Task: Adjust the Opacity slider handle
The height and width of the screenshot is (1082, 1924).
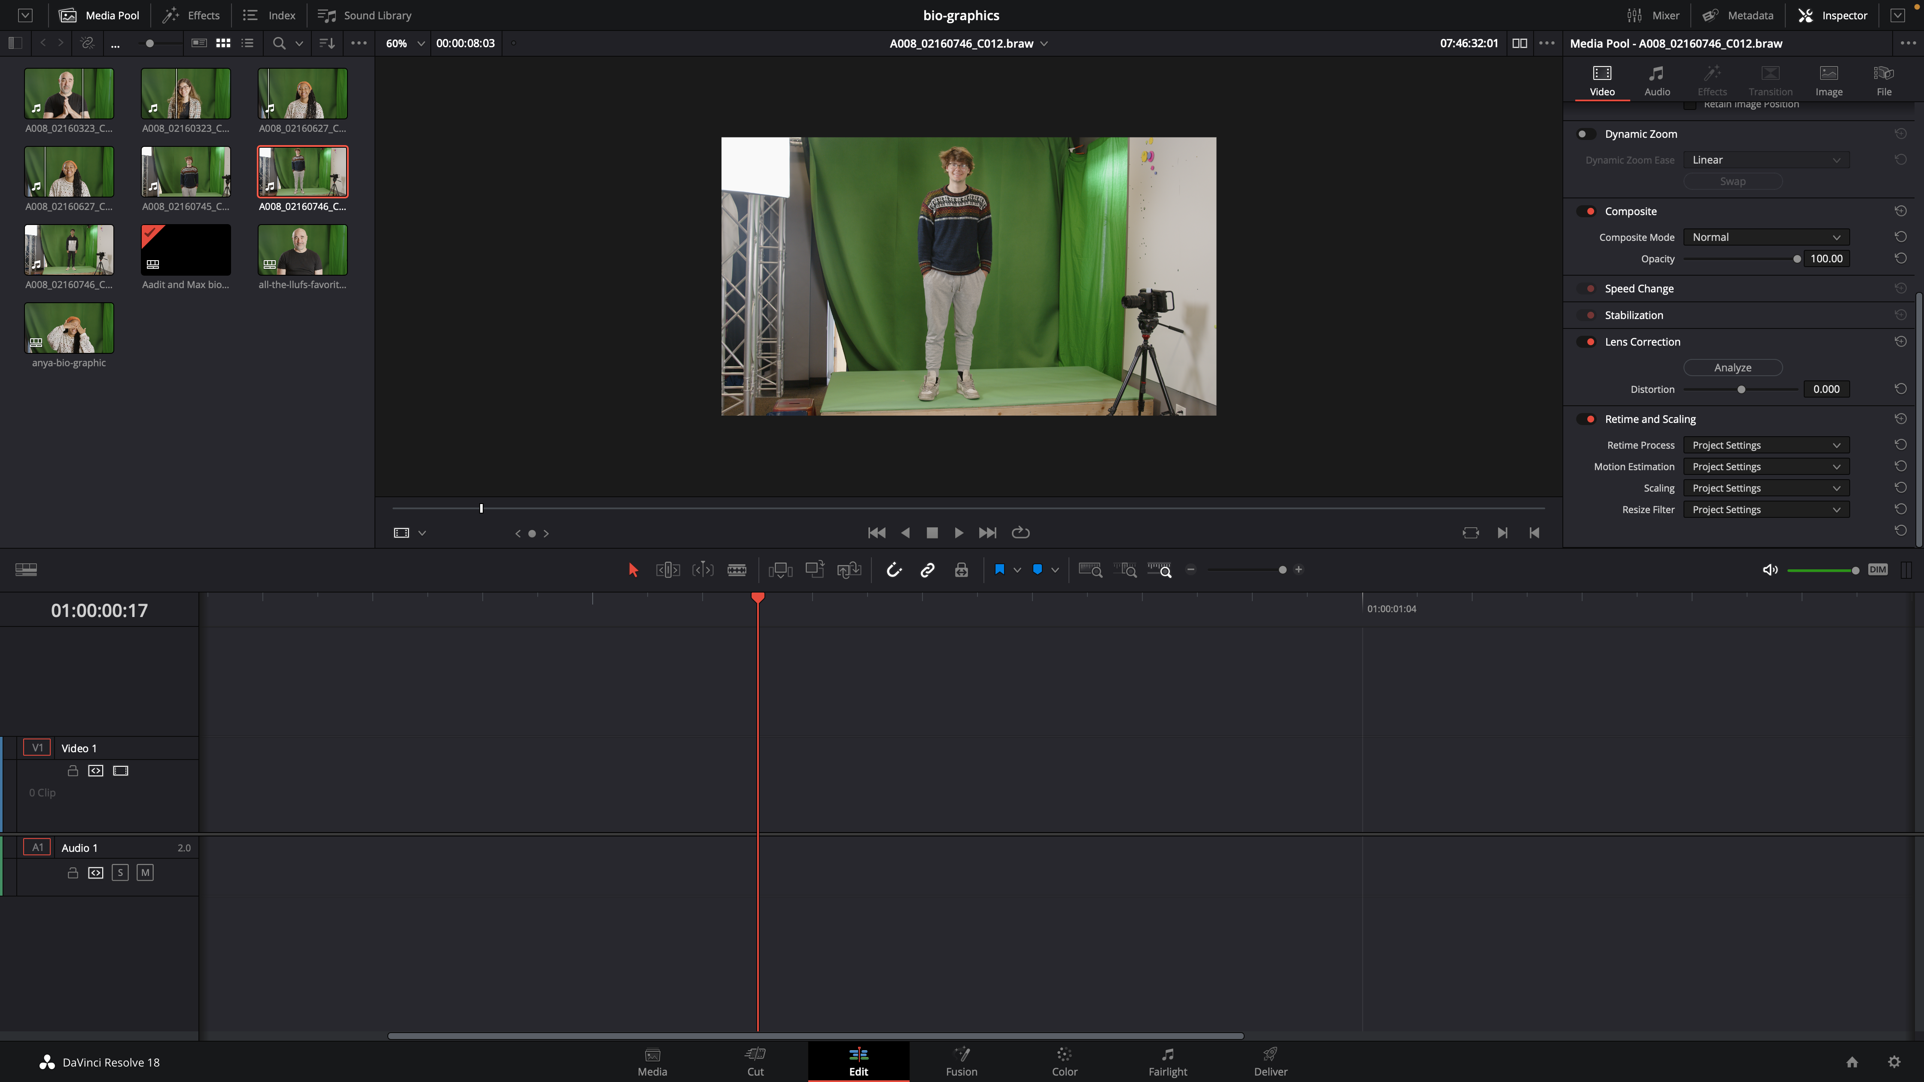Action: (x=1796, y=259)
